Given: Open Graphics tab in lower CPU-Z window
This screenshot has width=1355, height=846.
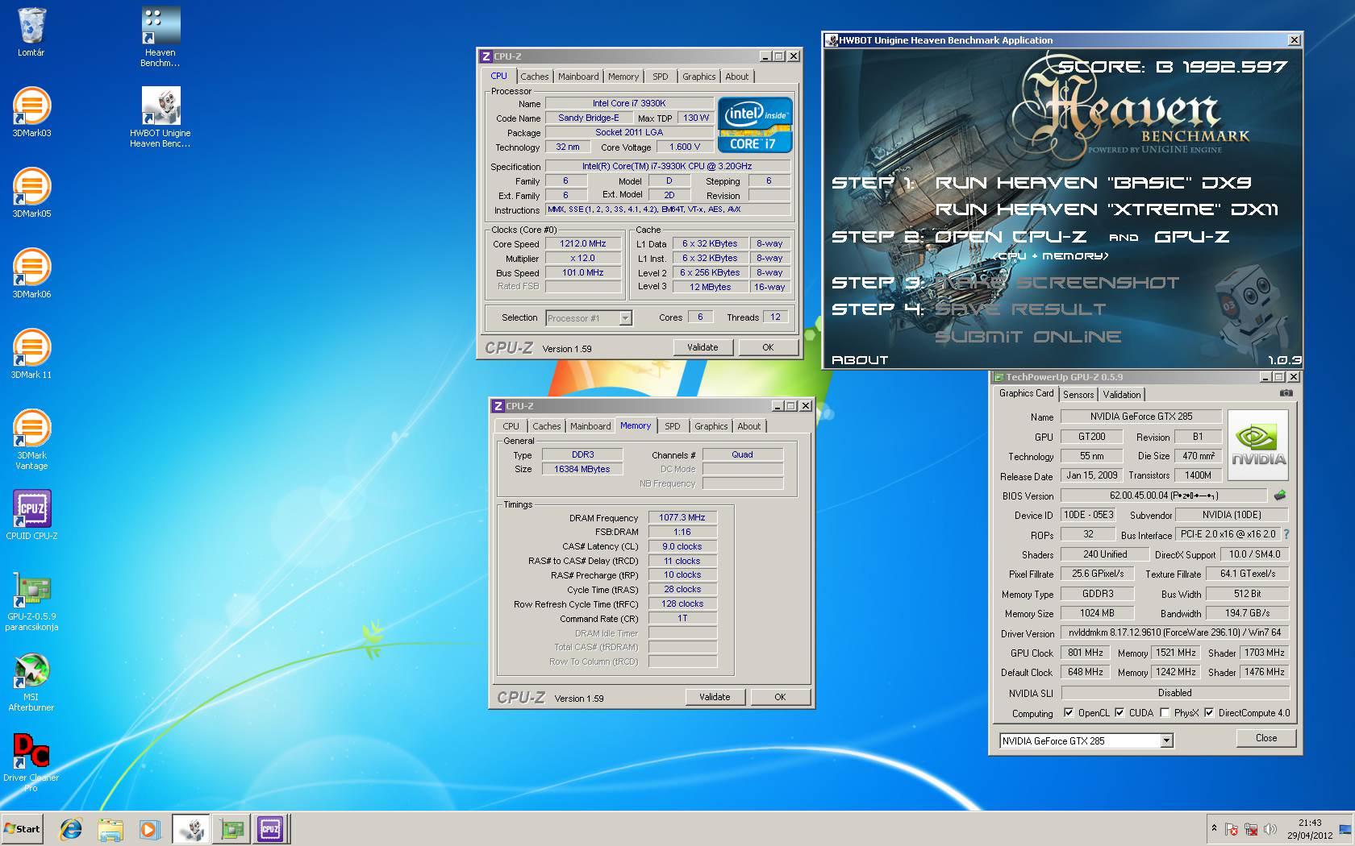Looking at the screenshot, I should point(711,426).
